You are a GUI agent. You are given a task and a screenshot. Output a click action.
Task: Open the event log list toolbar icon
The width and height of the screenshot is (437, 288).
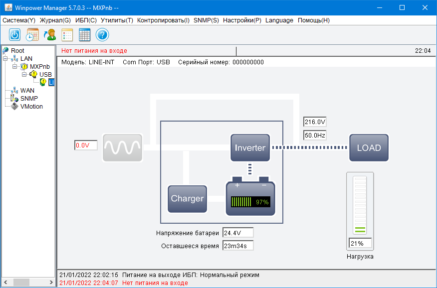point(67,35)
